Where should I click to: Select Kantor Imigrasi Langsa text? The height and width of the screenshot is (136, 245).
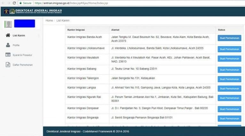[82, 88]
